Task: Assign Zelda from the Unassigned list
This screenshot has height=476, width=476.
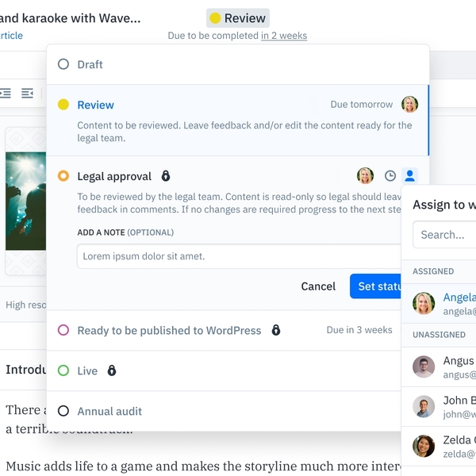Action: point(439,446)
